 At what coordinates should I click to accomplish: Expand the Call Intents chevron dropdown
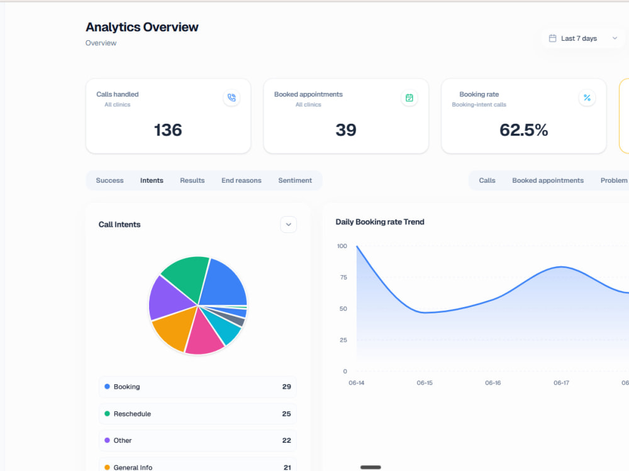point(289,224)
